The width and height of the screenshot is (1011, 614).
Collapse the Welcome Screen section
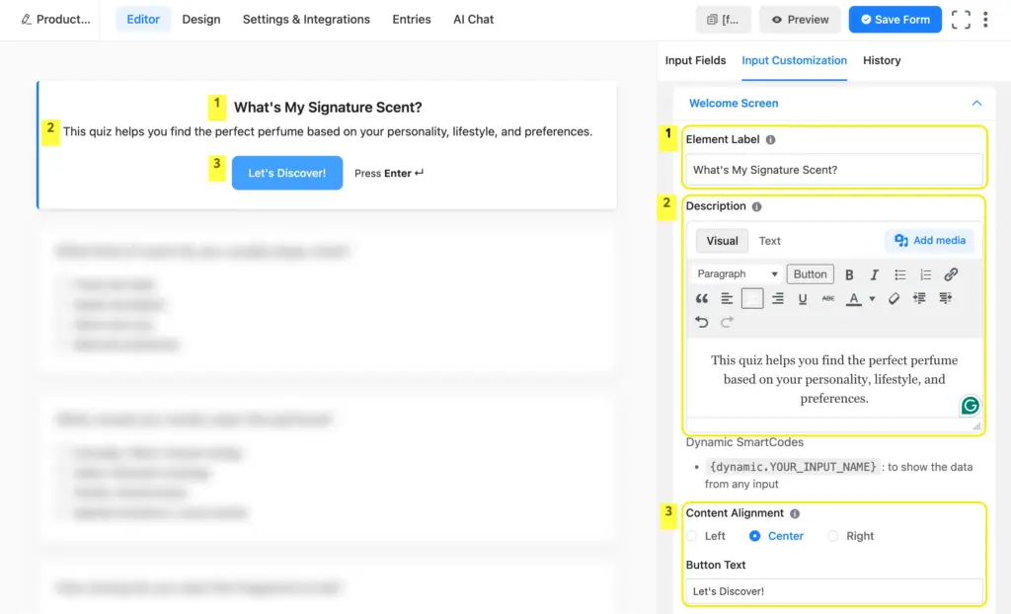point(976,104)
